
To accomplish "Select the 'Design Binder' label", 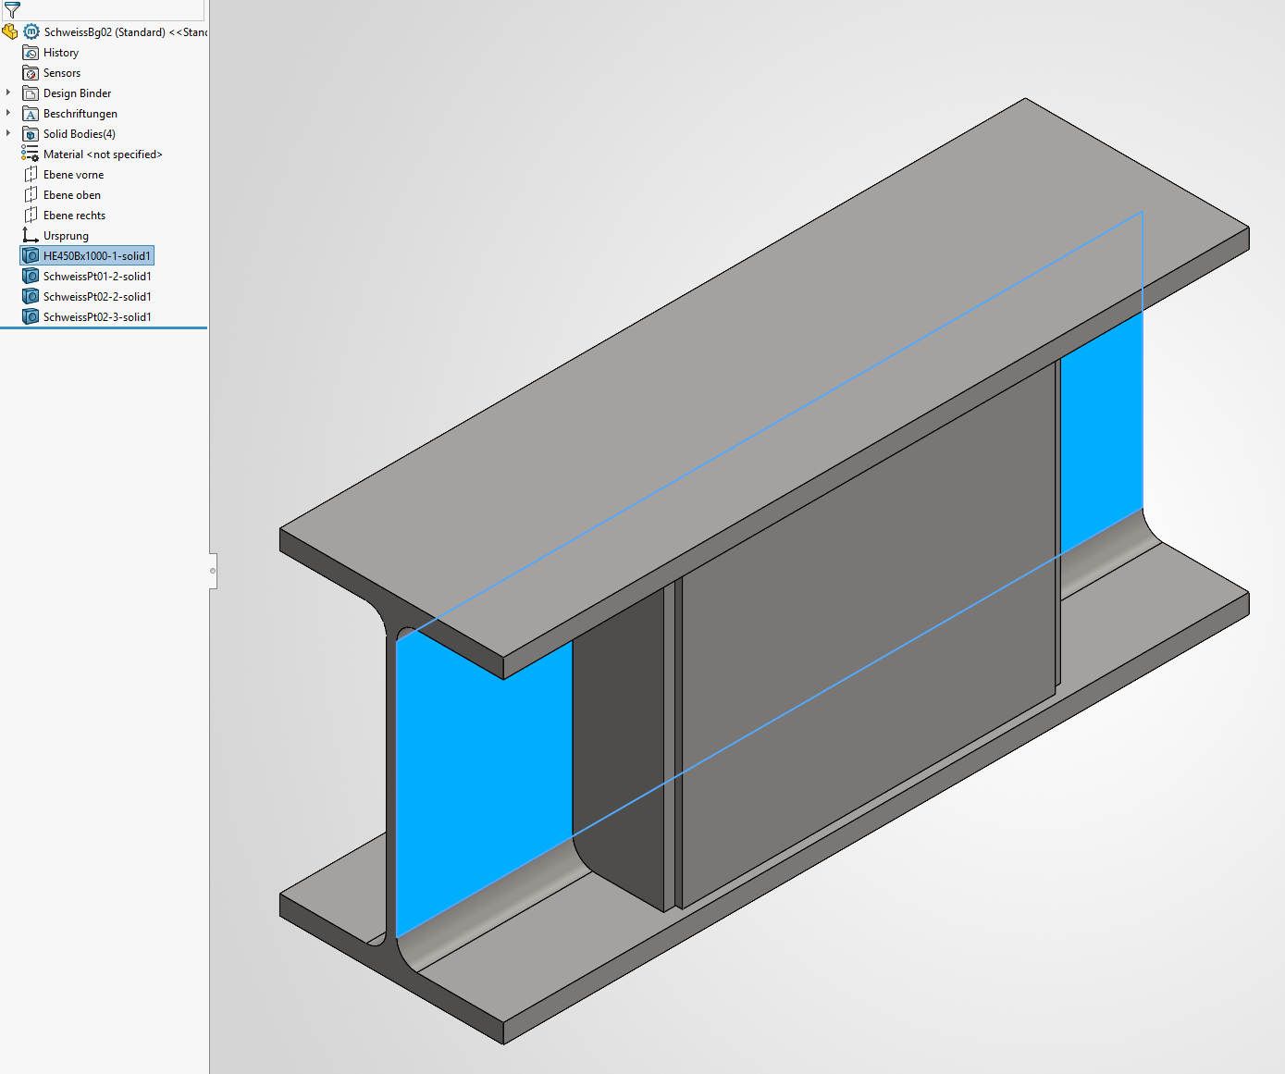I will coord(78,93).
